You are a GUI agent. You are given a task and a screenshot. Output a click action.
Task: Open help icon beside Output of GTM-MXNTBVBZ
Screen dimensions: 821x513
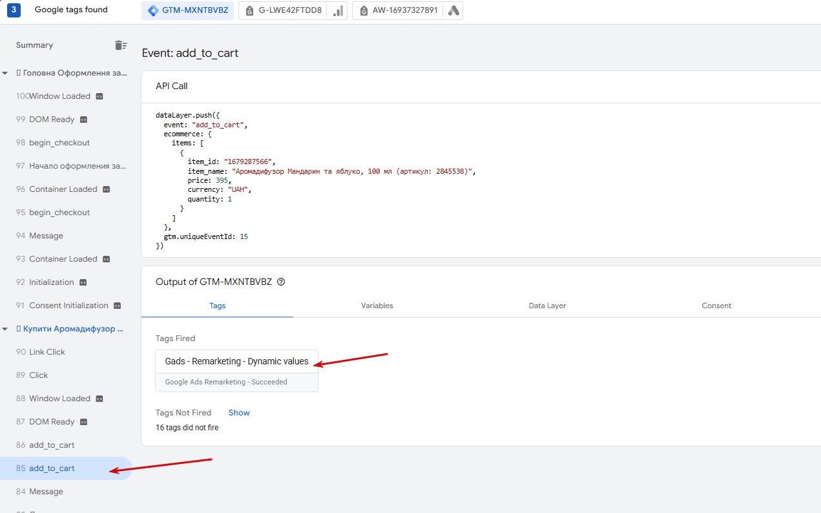[x=281, y=282]
